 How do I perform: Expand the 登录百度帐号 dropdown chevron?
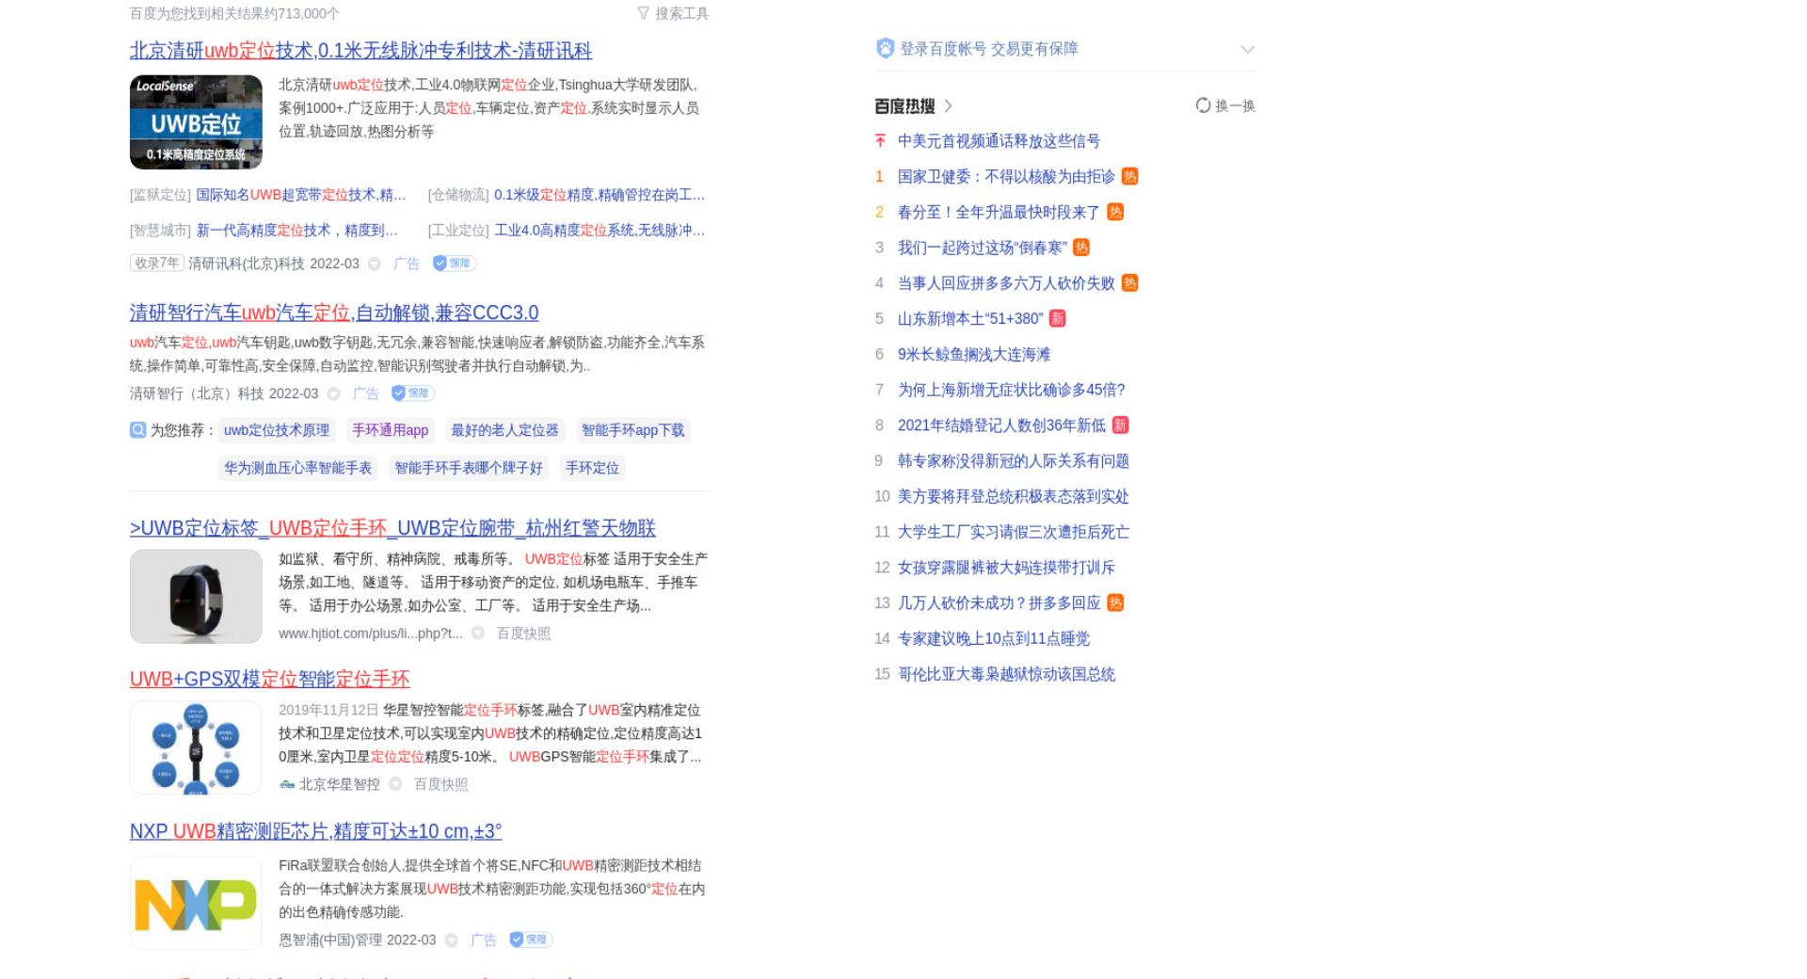(x=1247, y=50)
